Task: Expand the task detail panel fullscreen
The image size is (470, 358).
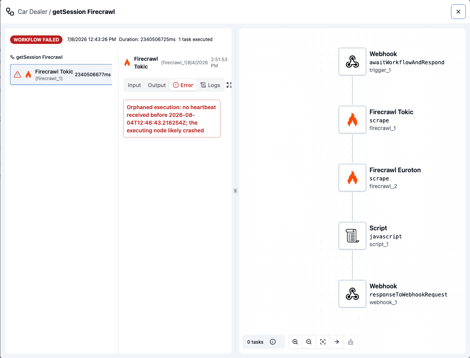Action: [229, 85]
